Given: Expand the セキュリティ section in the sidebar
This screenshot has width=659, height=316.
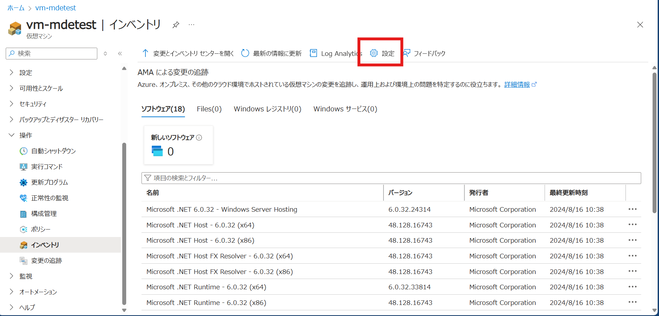Looking at the screenshot, I should coord(11,104).
